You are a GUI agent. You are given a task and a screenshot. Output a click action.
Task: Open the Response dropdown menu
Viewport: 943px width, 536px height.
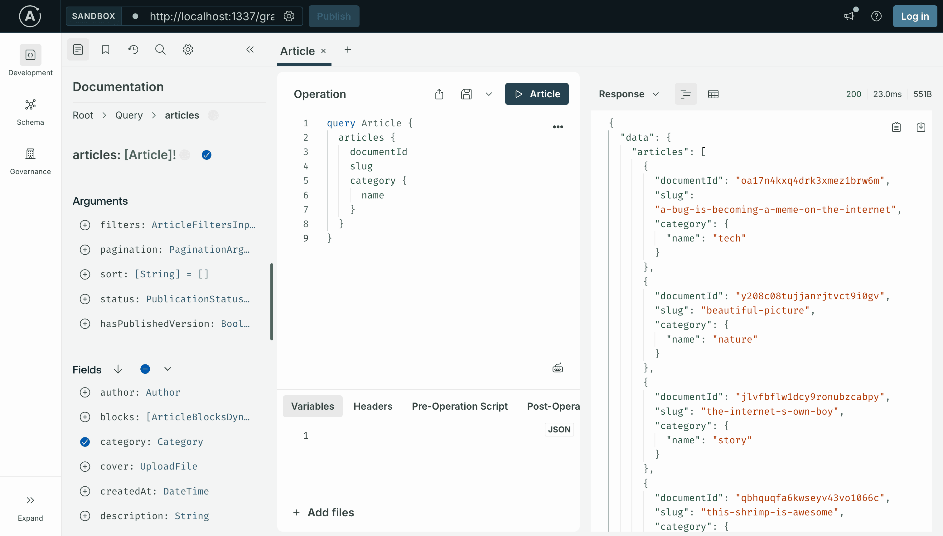point(629,94)
